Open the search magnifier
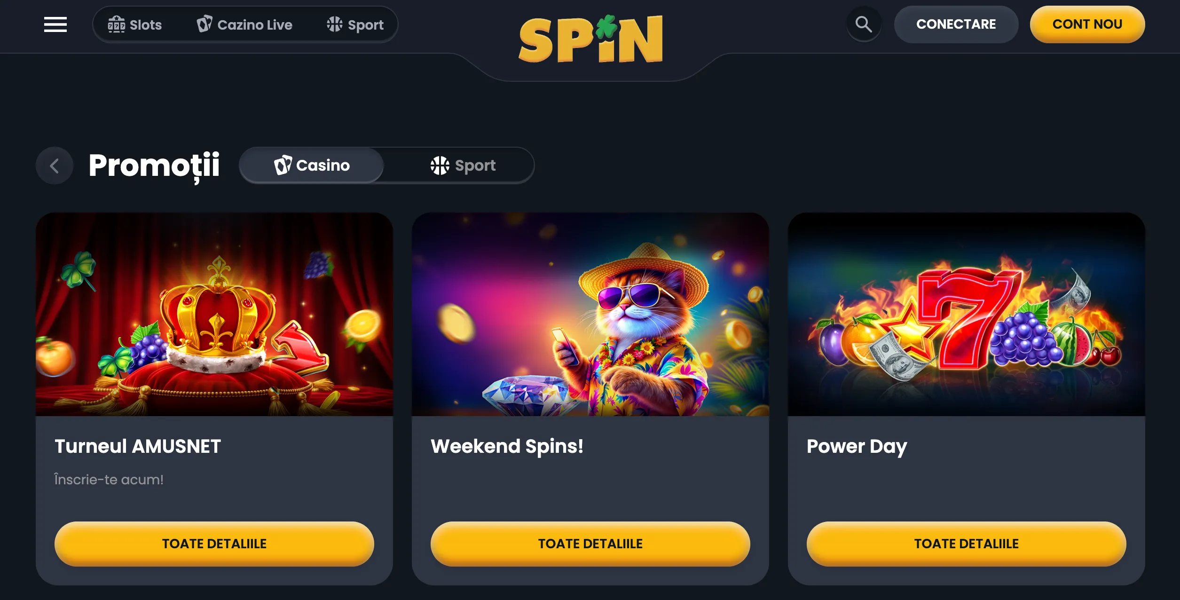 tap(864, 24)
